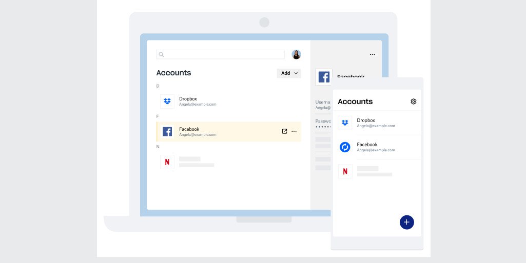This screenshot has width=526, height=263.
Task: Open detail panel three-dot menu
Action: [x=373, y=55]
